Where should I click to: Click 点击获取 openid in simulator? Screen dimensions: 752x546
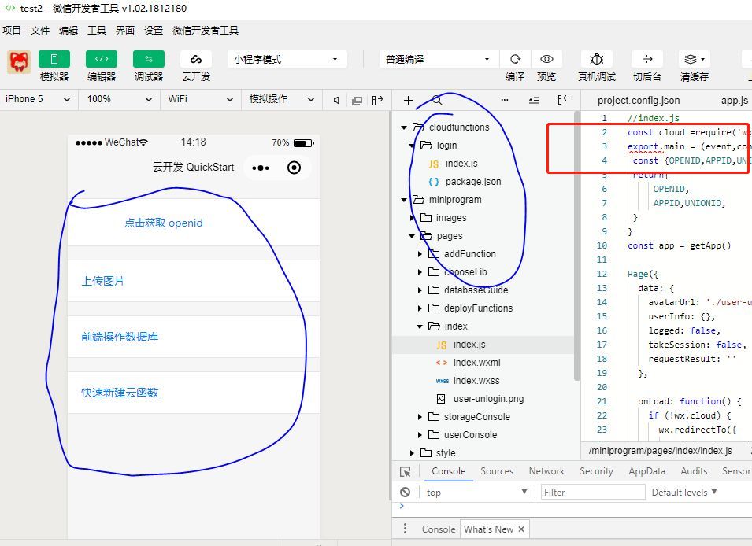(x=164, y=223)
